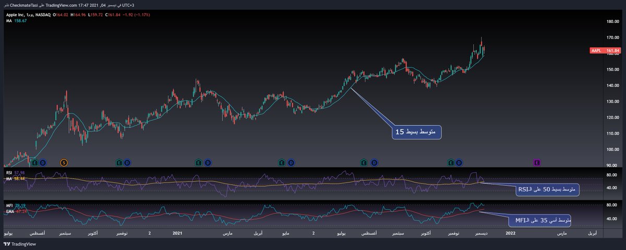Select the EMA 67.24 legend in MFI pane
This screenshot has height=250, width=626.
point(15,211)
